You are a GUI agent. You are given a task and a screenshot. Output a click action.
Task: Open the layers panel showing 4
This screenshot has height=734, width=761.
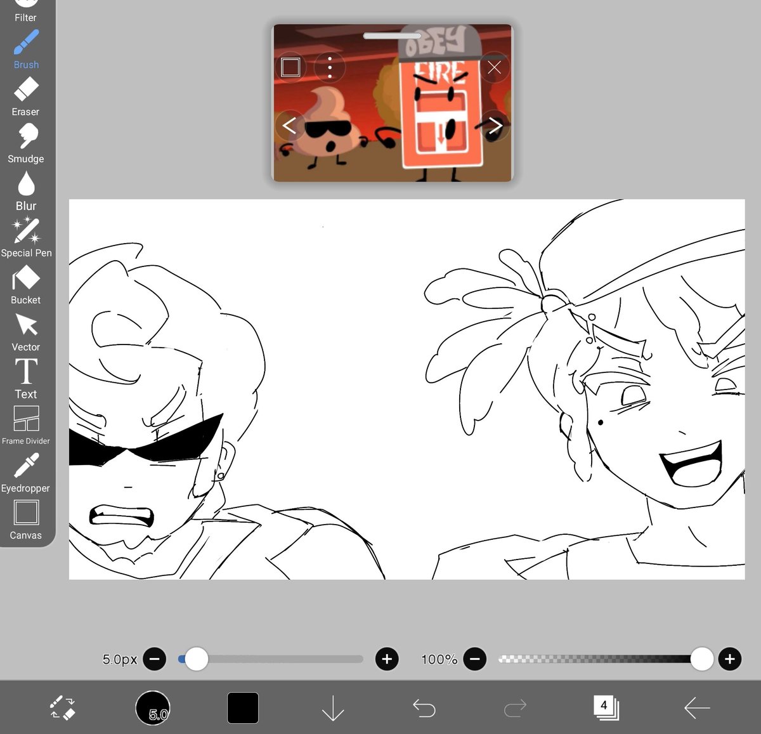[606, 707]
